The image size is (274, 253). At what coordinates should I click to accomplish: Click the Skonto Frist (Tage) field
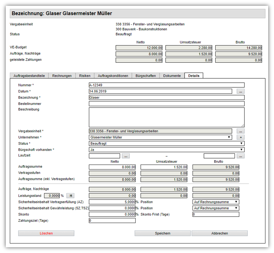click(215, 214)
